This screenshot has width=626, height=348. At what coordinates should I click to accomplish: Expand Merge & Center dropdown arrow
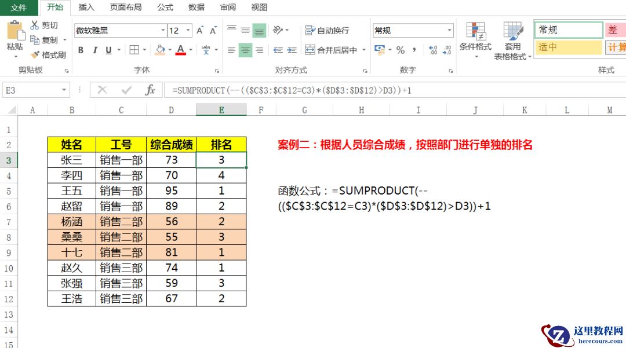[x=363, y=50]
